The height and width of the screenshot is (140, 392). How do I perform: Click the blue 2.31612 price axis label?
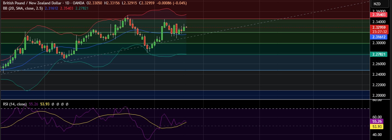tap(379, 37)
